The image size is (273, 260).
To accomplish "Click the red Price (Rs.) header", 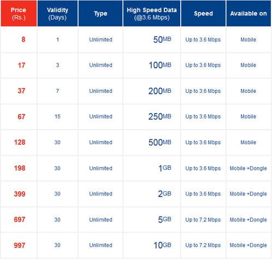I will (x=19, y=13).
